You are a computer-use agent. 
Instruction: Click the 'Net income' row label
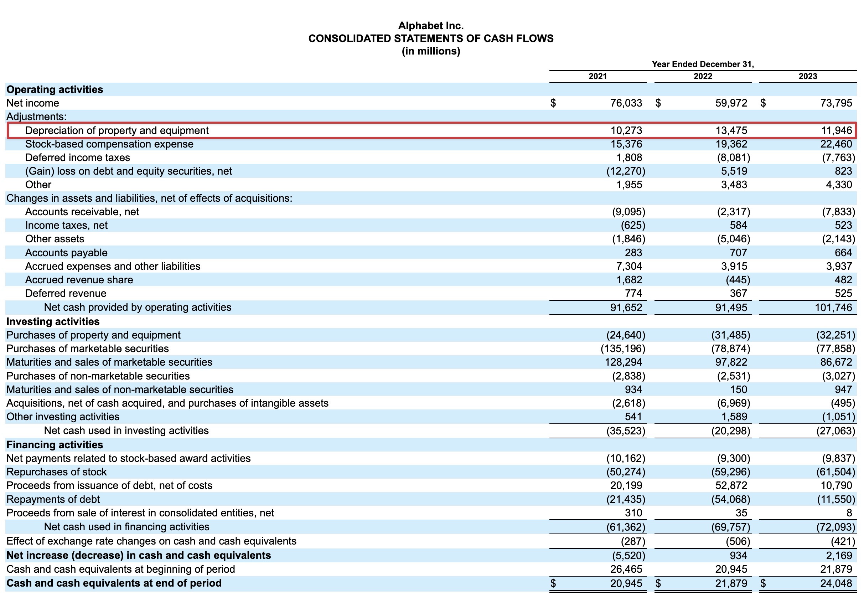32,103
